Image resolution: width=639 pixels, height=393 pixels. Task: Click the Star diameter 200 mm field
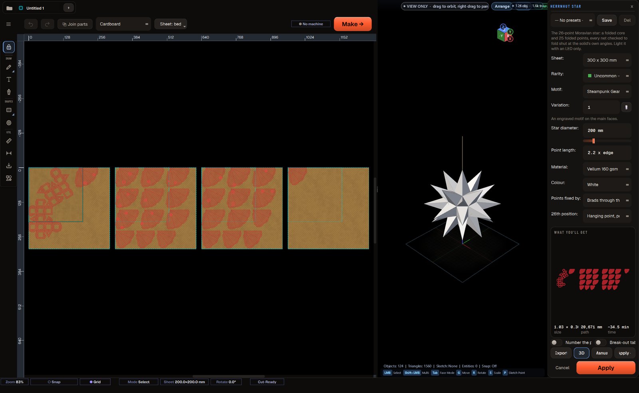607,131
